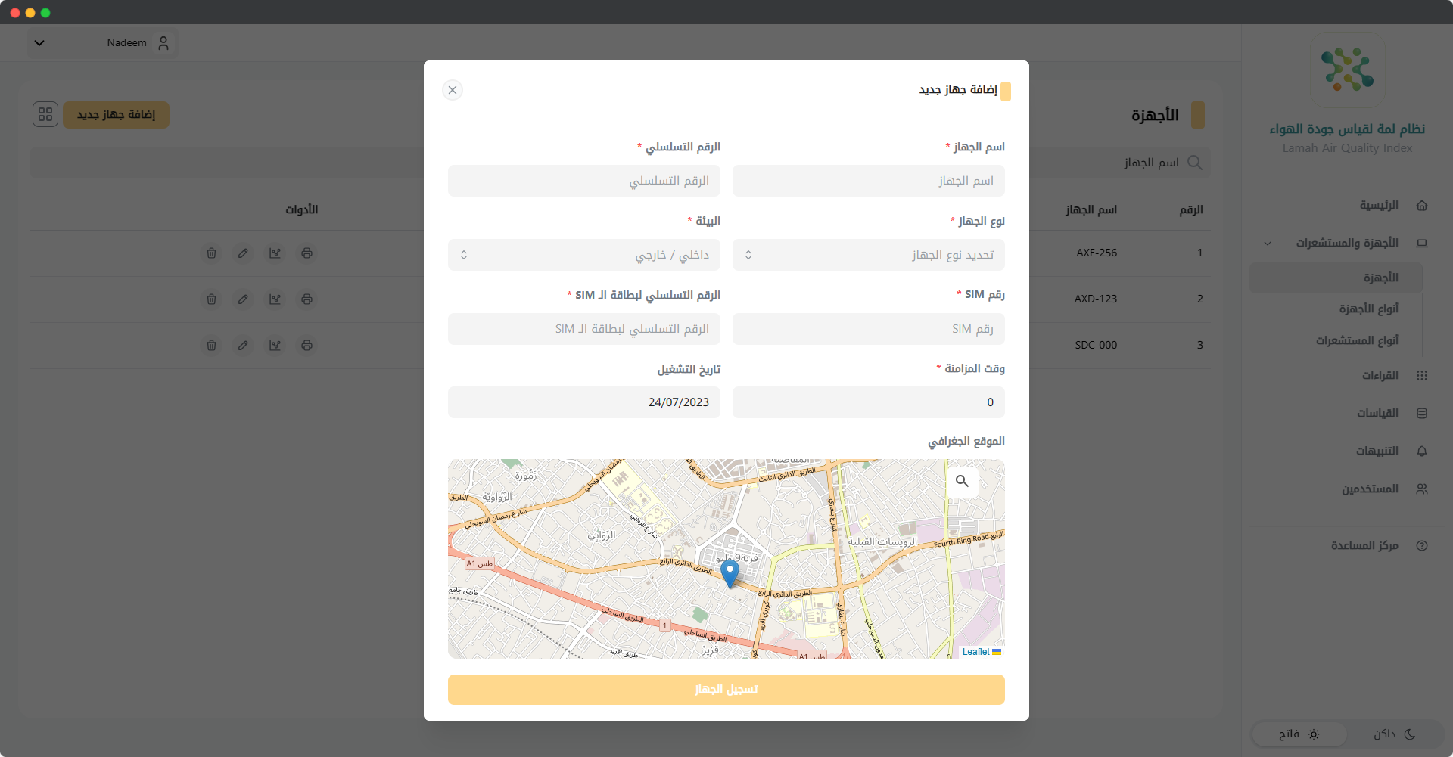
Task: Go to الرئيسية home menu item
Action: tap(1379, 206)
